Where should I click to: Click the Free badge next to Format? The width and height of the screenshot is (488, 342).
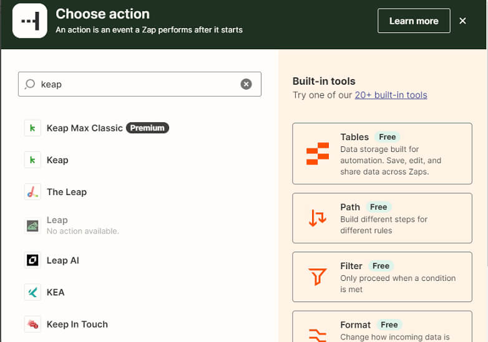click(389, 325)
